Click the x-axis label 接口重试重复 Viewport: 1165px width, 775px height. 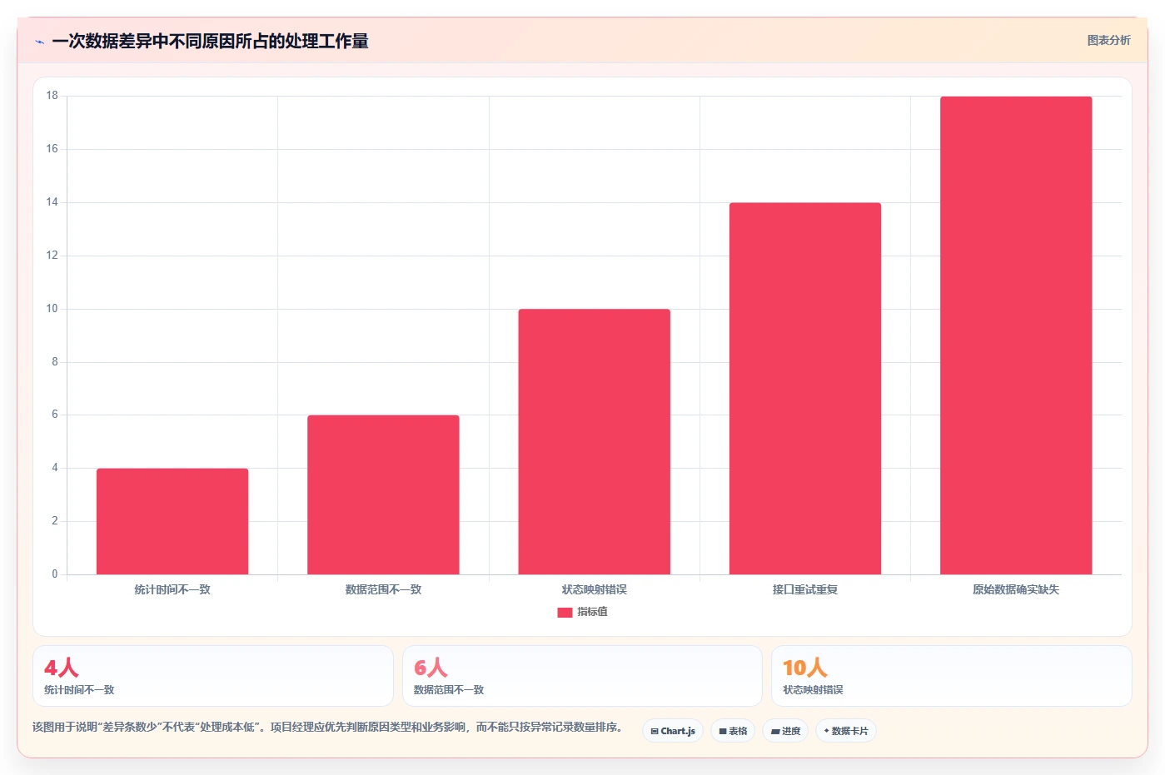[x=805, y=589]
